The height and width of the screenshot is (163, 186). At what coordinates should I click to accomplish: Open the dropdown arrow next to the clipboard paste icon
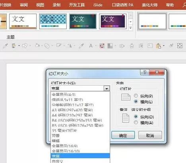click(164, 46)
